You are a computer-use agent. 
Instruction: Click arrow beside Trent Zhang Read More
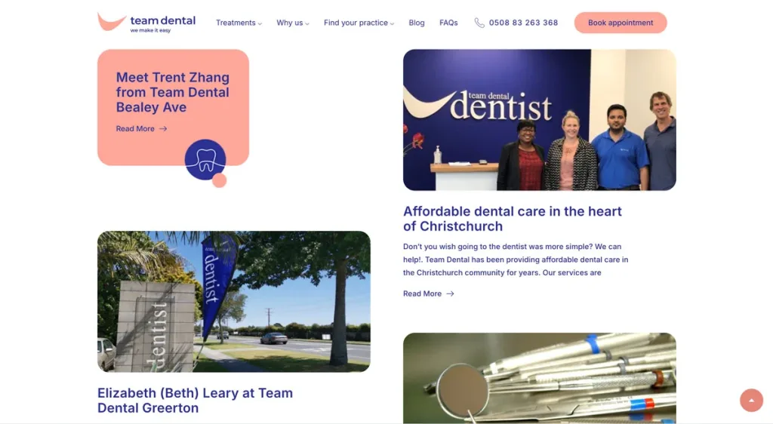click(x=163, y=128)
